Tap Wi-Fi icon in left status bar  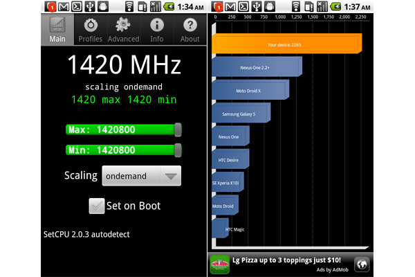pos(129,7)
